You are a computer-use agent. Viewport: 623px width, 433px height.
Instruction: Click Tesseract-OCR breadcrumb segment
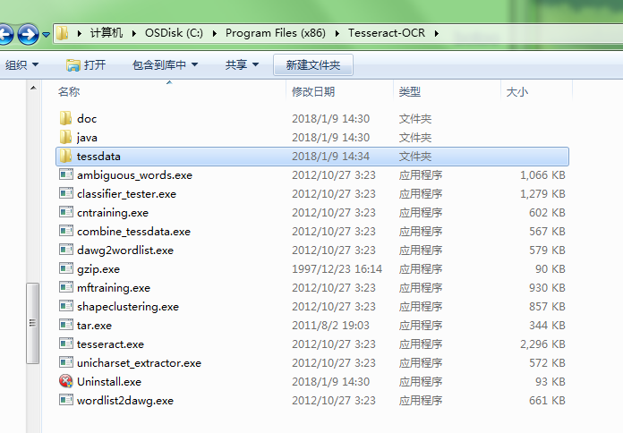[x=387, y=33]
